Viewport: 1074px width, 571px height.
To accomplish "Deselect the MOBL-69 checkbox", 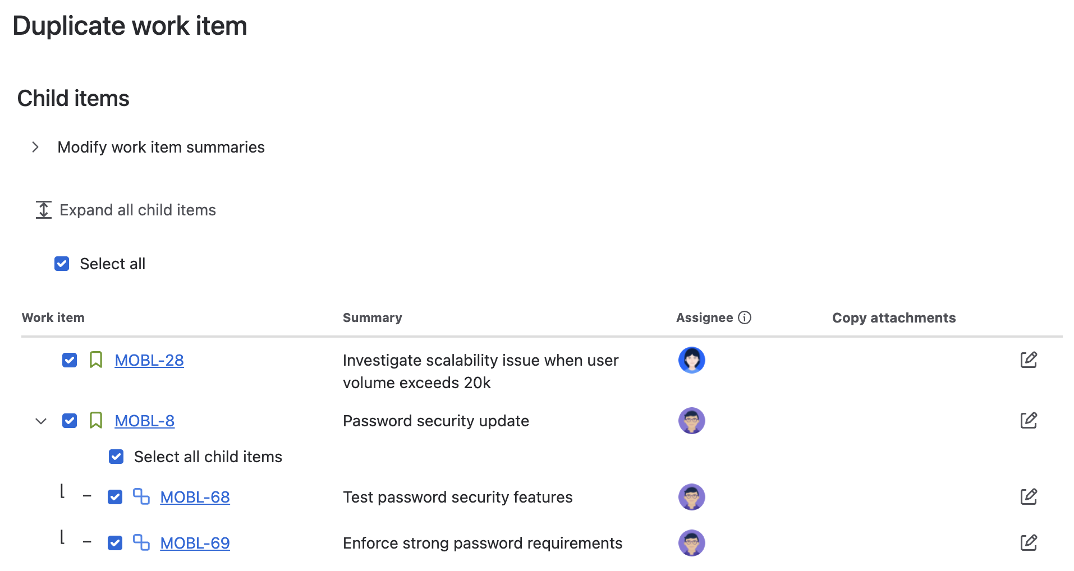I will [115, 543].
